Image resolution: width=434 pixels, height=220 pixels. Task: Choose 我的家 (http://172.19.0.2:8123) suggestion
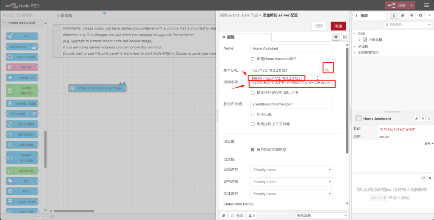(x=276, y=78)
